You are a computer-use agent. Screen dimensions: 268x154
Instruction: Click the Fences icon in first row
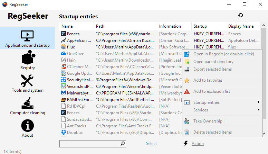pos(64,34)
